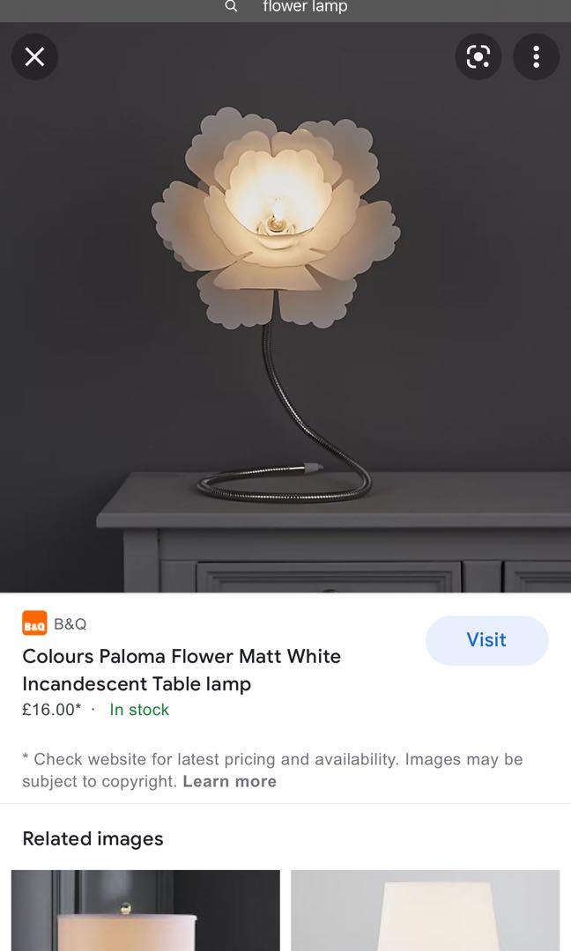Tap the search magnifier icon
Viewport: 571px width, 951px height.
point(231,7)
